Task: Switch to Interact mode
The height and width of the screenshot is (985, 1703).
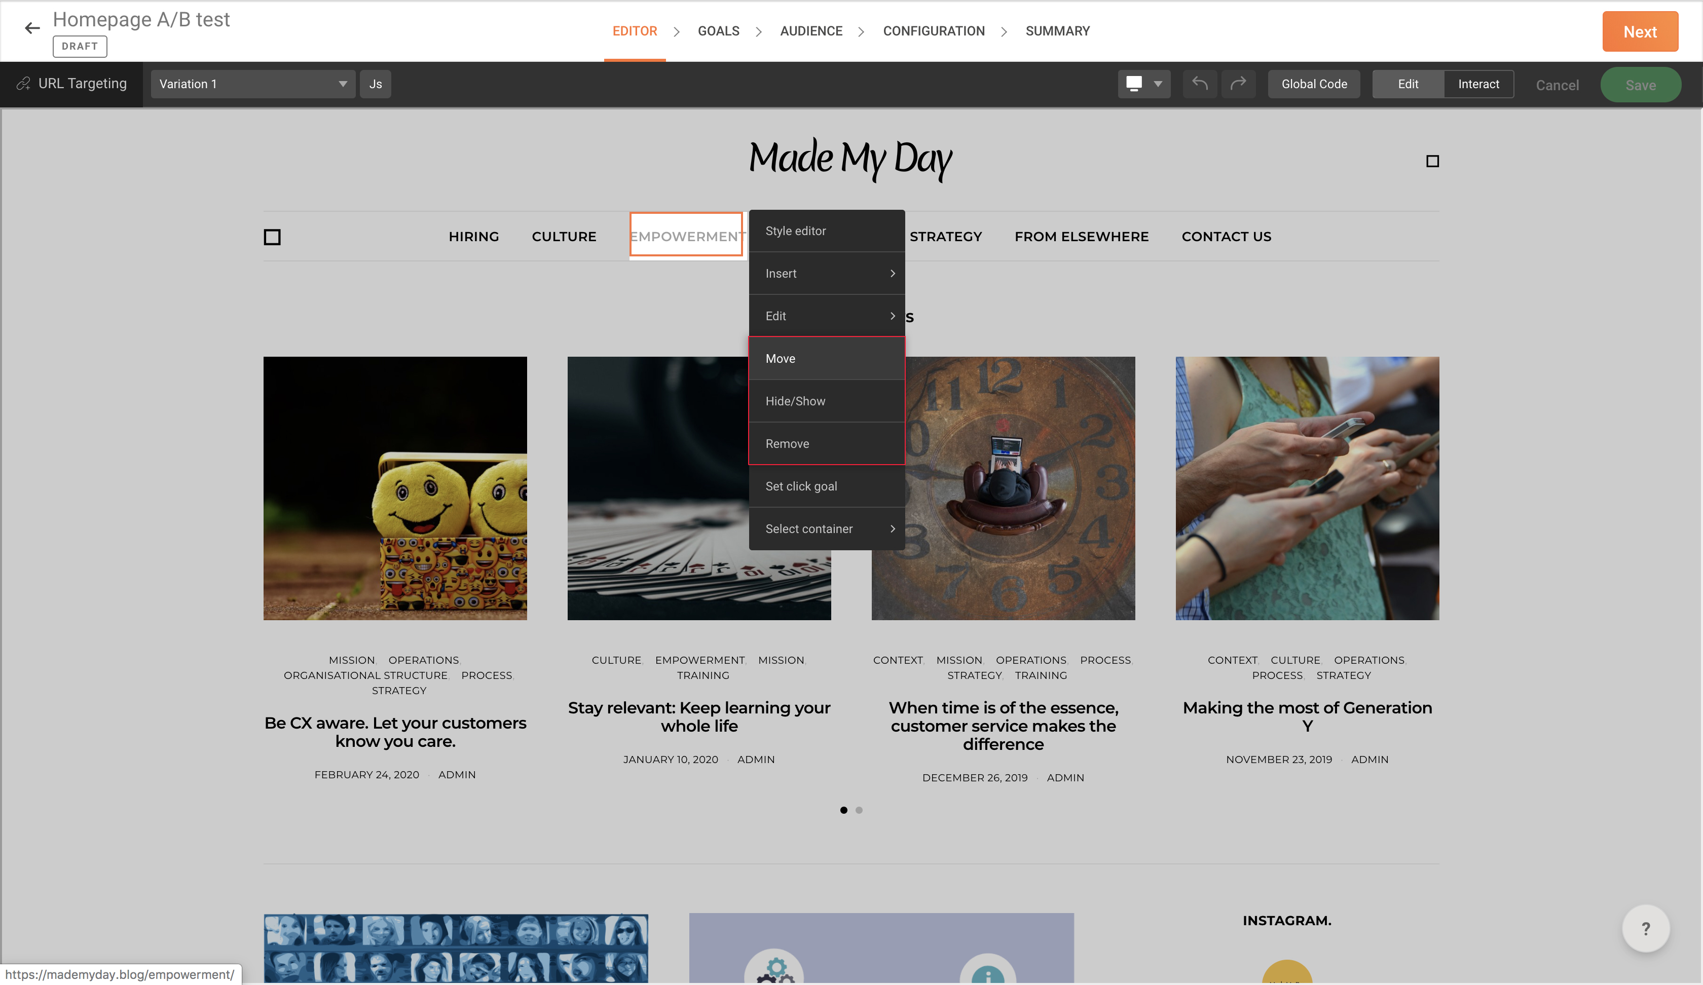Action: (1478, 85)
